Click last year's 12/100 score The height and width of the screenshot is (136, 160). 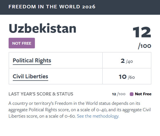[x=119, y=94]
